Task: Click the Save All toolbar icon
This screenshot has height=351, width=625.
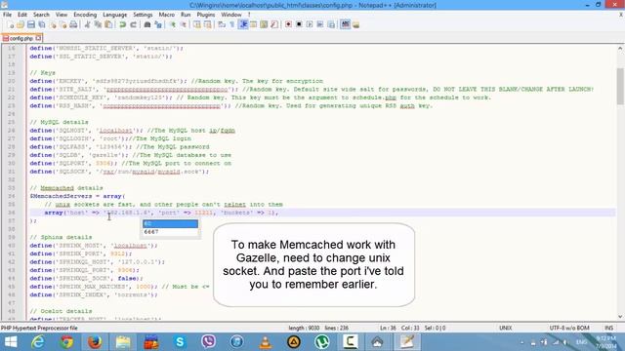Action: point(41,24)
